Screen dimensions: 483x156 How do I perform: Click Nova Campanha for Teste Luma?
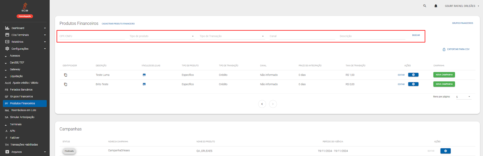(x=444, y=75)
